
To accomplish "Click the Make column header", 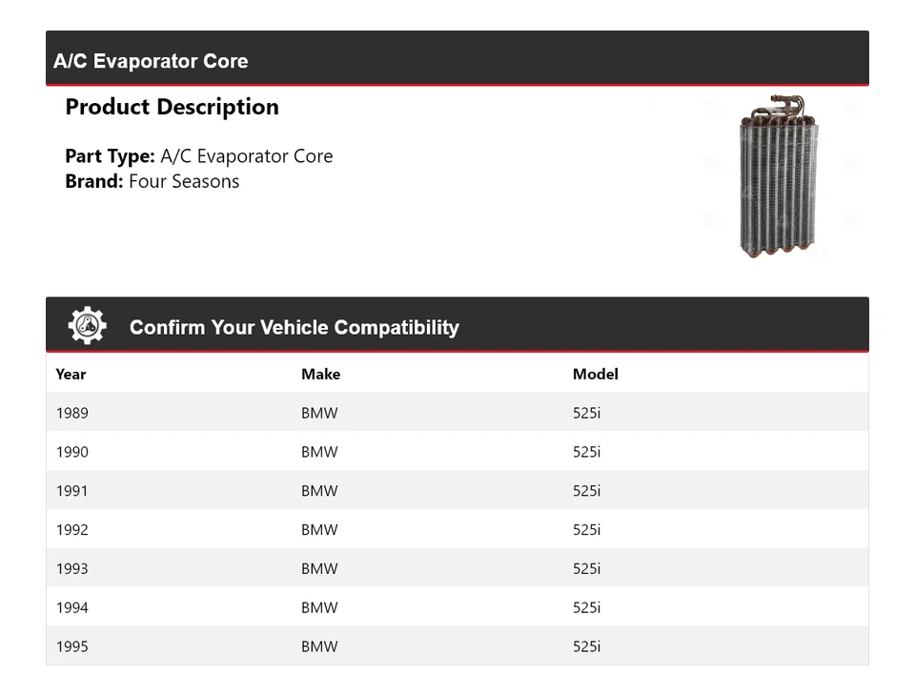I will pos(320,374).
